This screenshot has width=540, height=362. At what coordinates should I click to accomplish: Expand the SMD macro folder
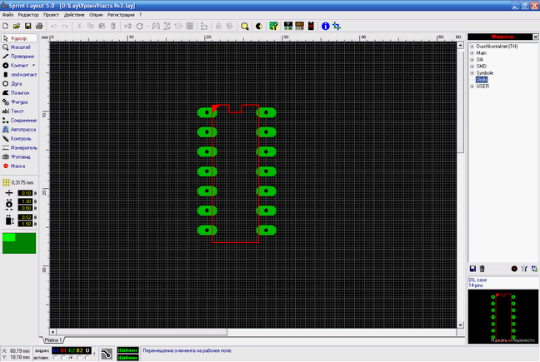[x=472, y=67]
